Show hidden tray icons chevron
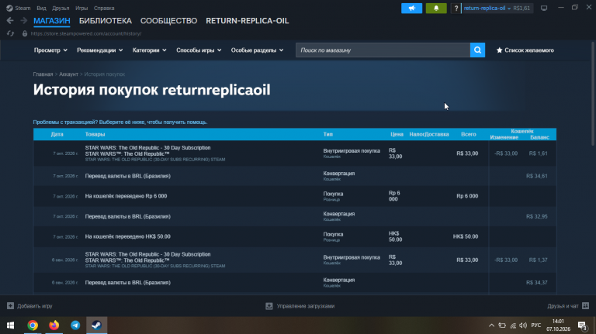This screenshot has width=596, height=334. pyautogui.click(x=491, y=325)
